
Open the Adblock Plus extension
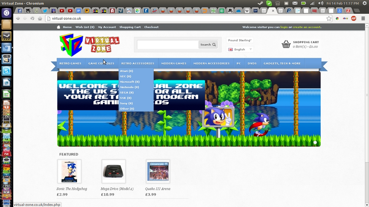coord(353,19)
